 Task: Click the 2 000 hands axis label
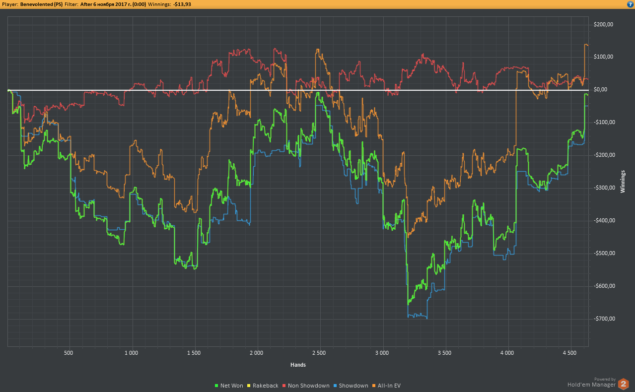[x=256, y=353]
